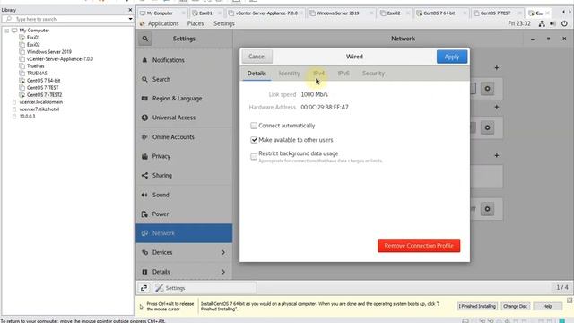
Task: Collapse My Computer tree in Library
Action: pyautogui.click(x=7, y=31)
